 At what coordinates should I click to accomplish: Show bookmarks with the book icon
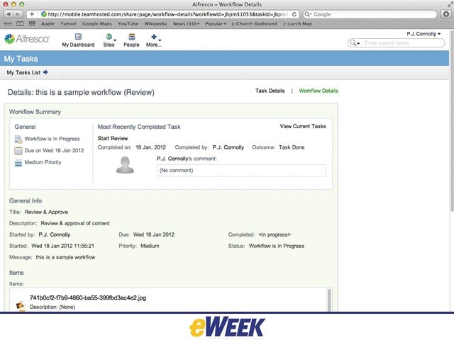coord(20,23)
